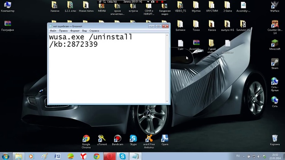The width and height of the screenshot is (285, 160).
Task: Select the Steam desktop shortcut
Action: point(275,64)
